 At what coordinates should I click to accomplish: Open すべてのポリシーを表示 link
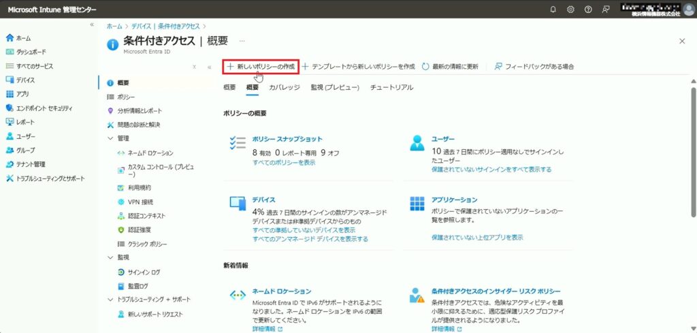pos(284,162)
